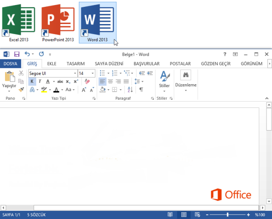
Task: Toggle Bold (K) formatting
Action: [x=32, y=81]
